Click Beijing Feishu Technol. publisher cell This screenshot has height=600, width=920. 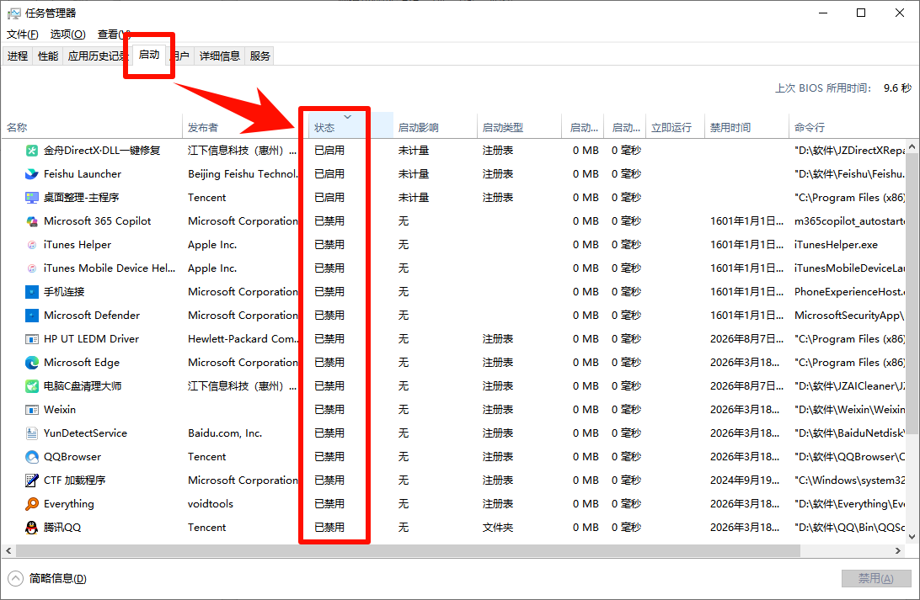pos(243,174)
